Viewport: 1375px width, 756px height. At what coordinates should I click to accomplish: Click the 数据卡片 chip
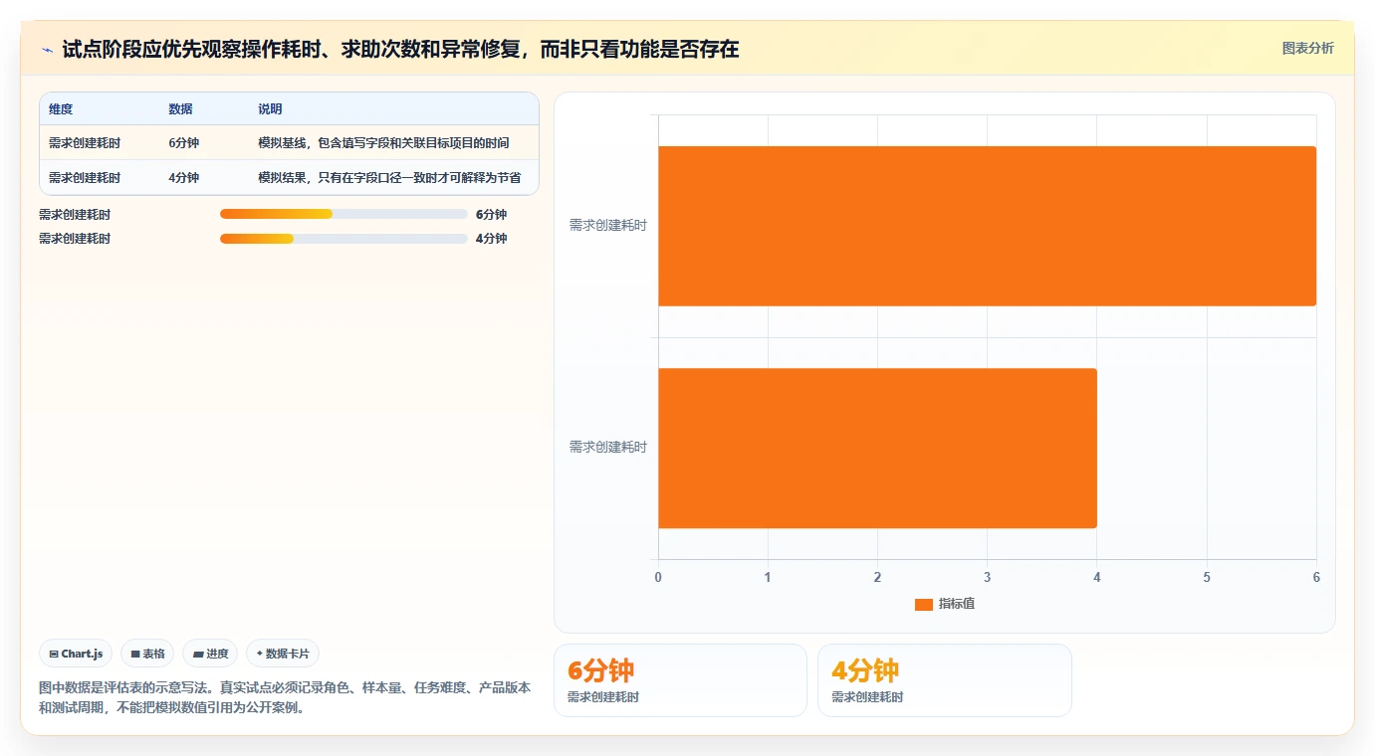[283, 654]
